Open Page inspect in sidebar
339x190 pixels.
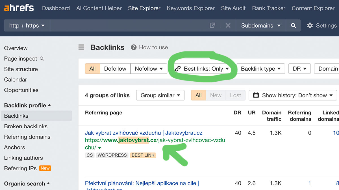(x=21, y=59)
